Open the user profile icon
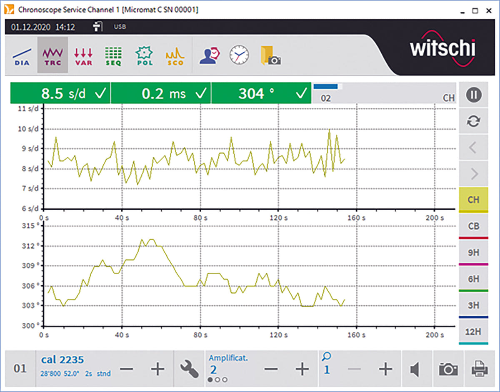Screen dimensions: 500x392 209,55
